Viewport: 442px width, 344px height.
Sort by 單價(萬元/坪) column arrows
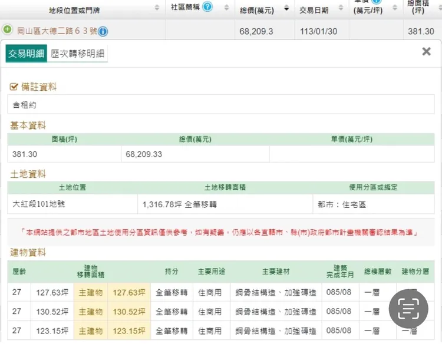click(x=395, y=8)
